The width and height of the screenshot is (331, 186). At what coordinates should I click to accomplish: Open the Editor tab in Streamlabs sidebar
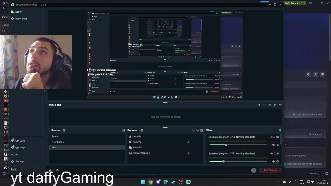coord(16,12)
